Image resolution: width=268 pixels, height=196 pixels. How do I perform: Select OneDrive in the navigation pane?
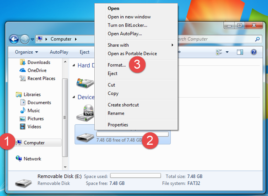click(33, 70)
